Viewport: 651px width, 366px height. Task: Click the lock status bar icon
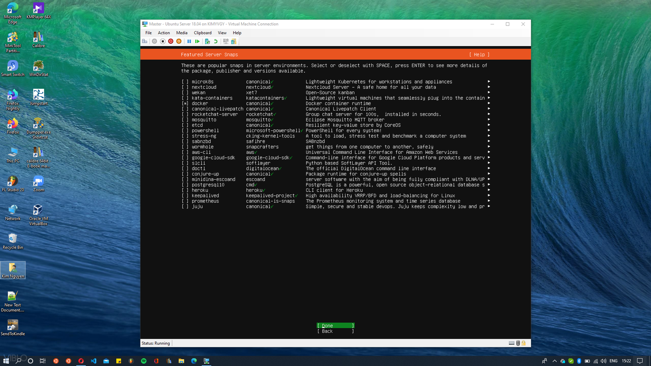524,343
